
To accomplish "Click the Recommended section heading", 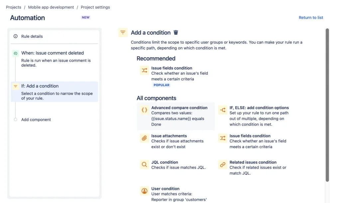I will [156, 58].
